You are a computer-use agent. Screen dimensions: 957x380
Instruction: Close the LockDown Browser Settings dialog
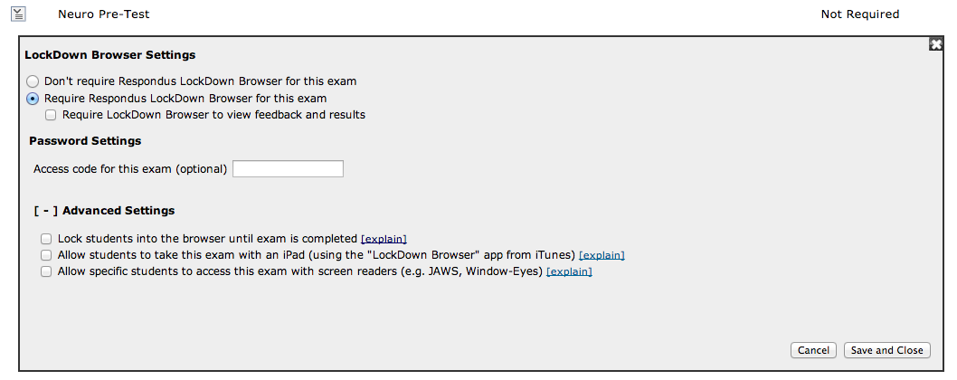point(935,44)
